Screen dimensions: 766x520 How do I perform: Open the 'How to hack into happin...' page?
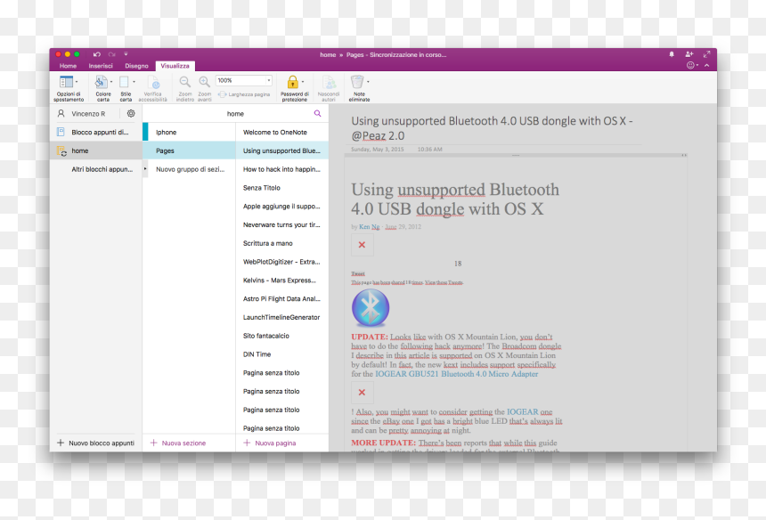tap(281, 169)
